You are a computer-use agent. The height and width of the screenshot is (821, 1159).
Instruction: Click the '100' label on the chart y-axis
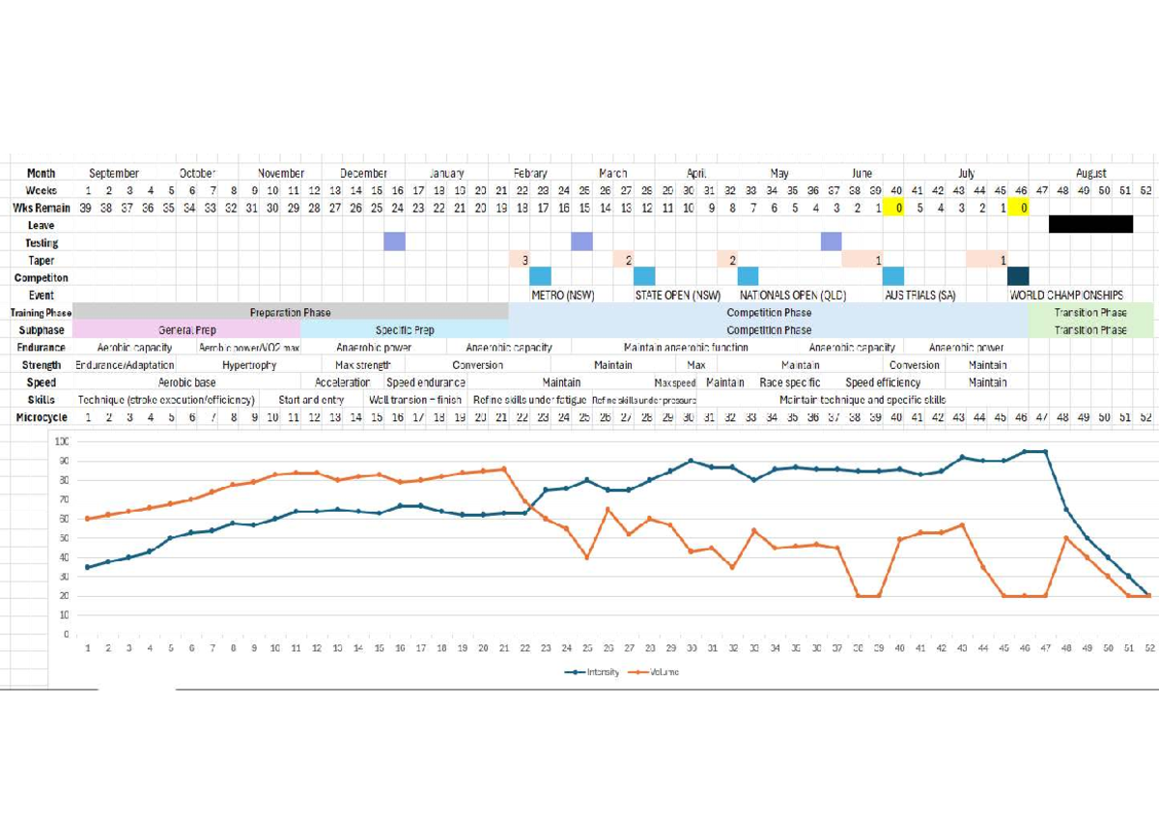pyautogui.click(x=62, y=441)
